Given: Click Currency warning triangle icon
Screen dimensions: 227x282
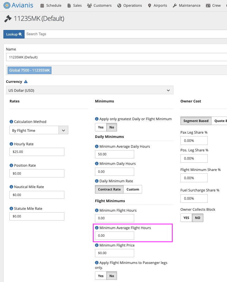Looking at the screenshot, I should pos(26,82).
